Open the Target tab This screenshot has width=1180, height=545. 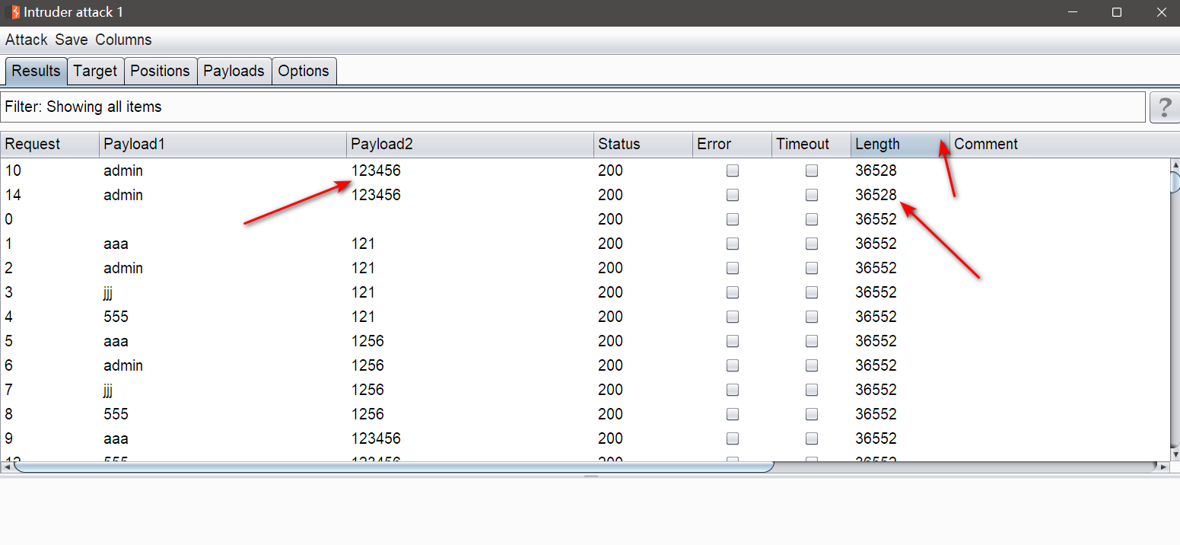[95, 72]
